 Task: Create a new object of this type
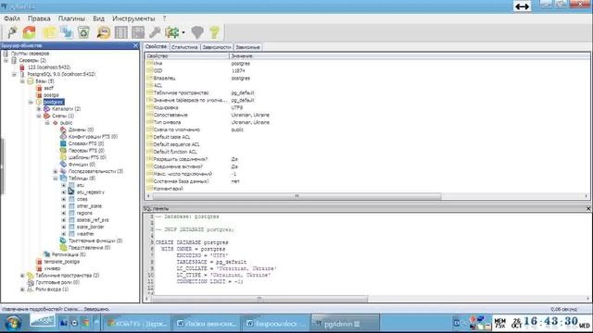coord(67,32)
